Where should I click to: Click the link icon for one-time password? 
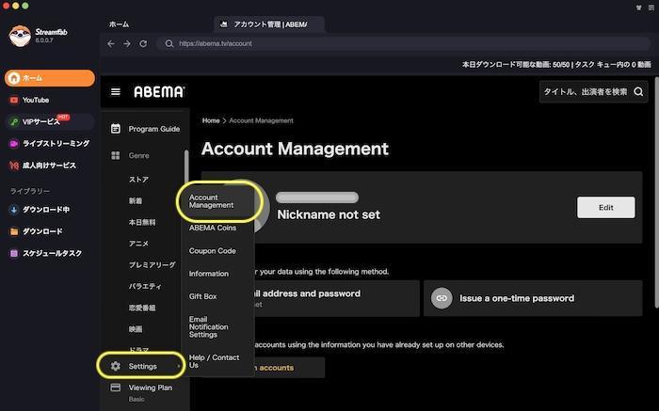(442, 298)
